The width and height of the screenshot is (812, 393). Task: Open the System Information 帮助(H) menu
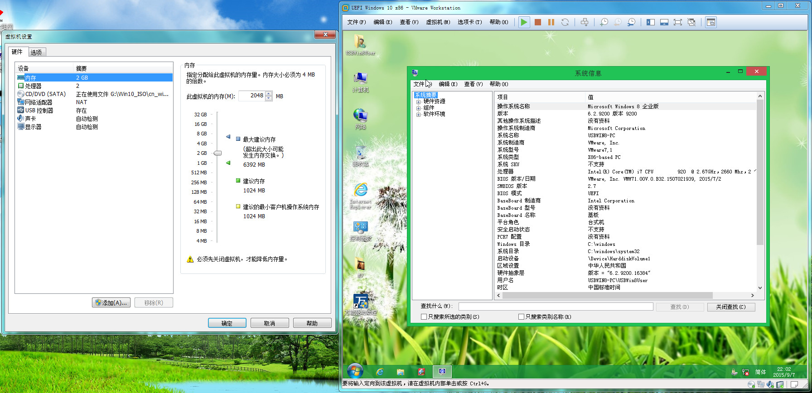click(x=499, y=84)
